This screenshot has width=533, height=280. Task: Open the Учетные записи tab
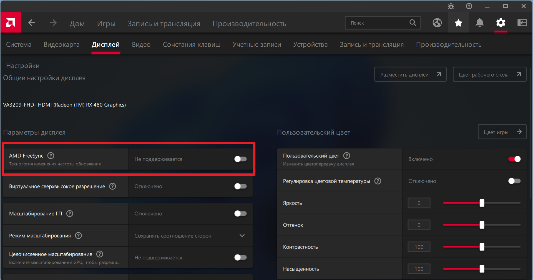257,45
